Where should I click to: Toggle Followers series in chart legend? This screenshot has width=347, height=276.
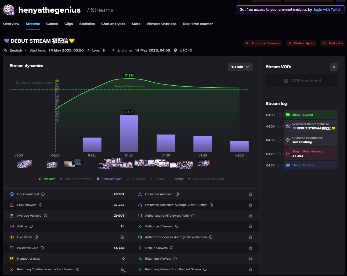pos(136,179)
